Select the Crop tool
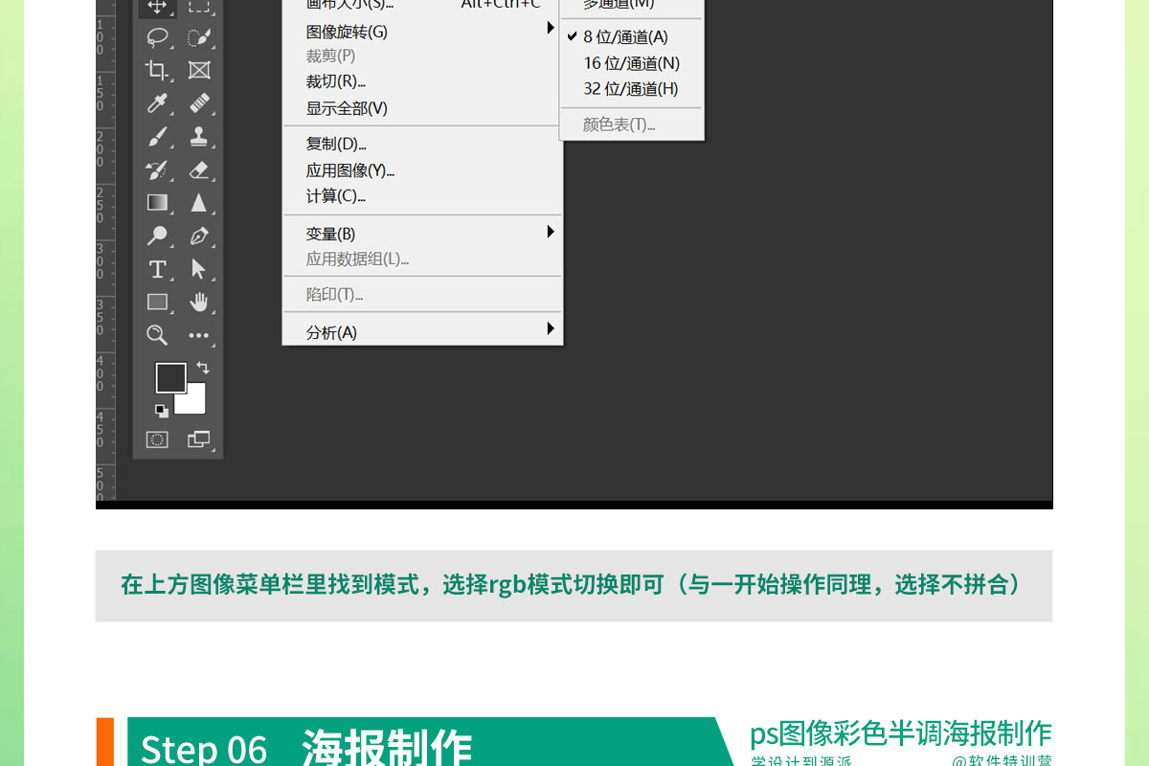This screenshot has width=1149, height=766. (x=157, y=70)
